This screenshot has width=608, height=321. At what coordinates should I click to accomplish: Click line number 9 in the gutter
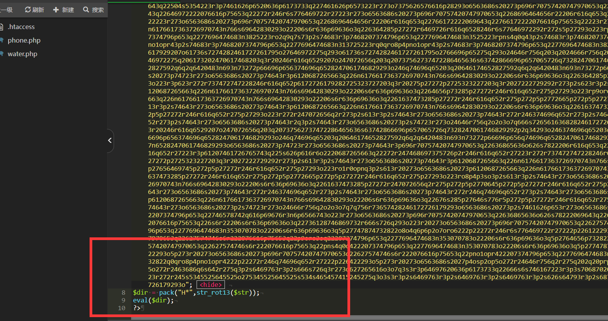click(x=124, y=300)
